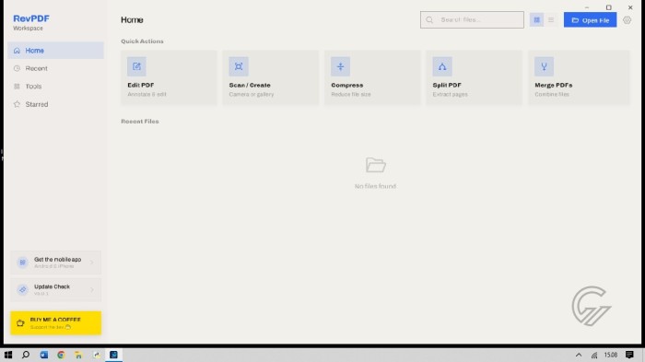Open the Home sidebar item

tap(55, 50)
